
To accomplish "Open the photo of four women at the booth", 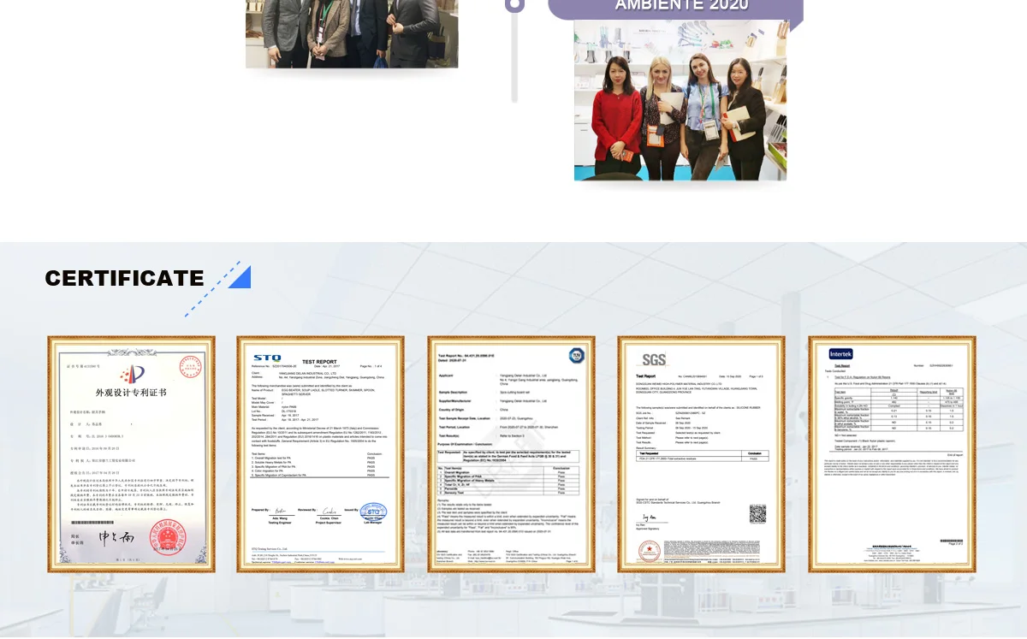I will (680, 101).
